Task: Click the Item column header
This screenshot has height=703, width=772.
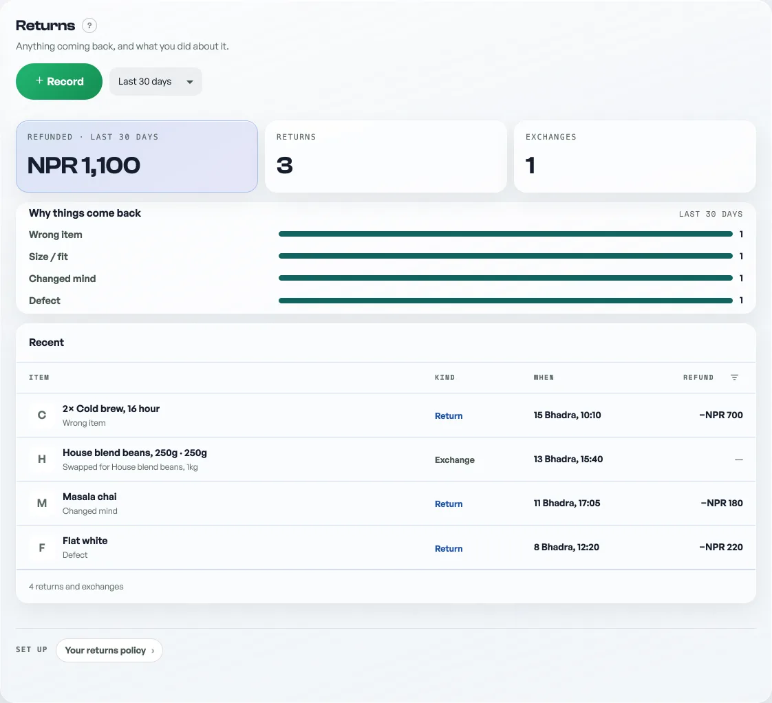Action: (x=39, y=377)
